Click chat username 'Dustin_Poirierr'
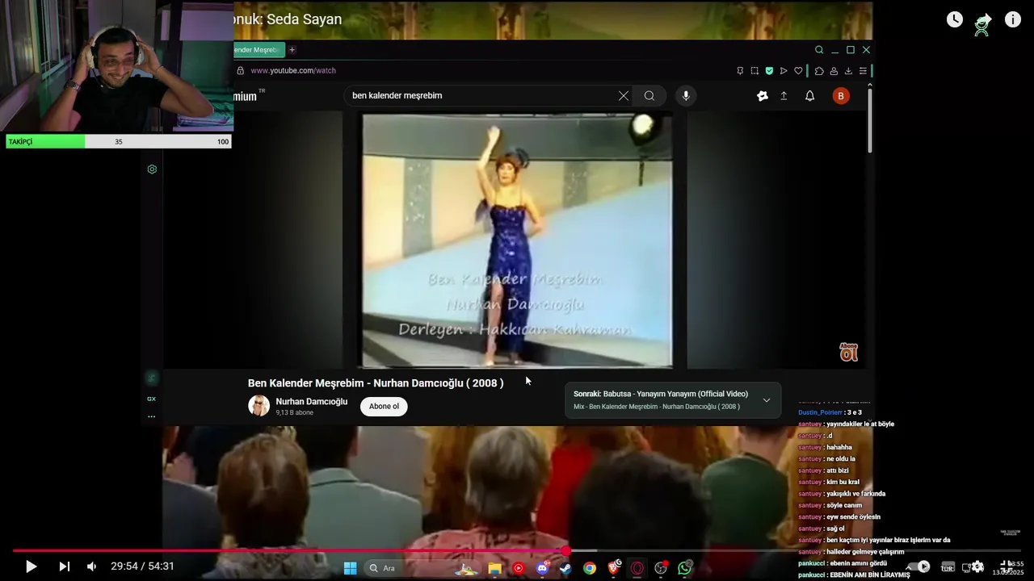The image size is (1034, 581). [x=820, y=412]
